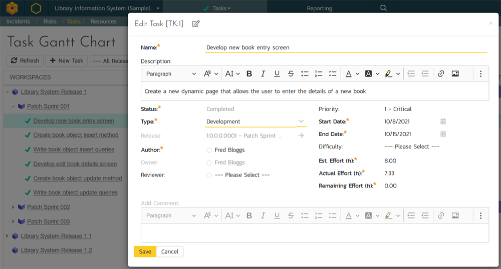Screen dimensions: 501x269
Task: Open End Date calendar picker
Action: (443, 134)
